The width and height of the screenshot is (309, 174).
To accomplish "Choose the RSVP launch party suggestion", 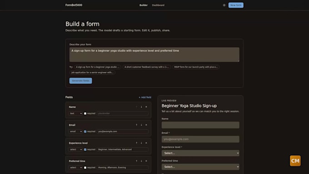I will [196, 67].
